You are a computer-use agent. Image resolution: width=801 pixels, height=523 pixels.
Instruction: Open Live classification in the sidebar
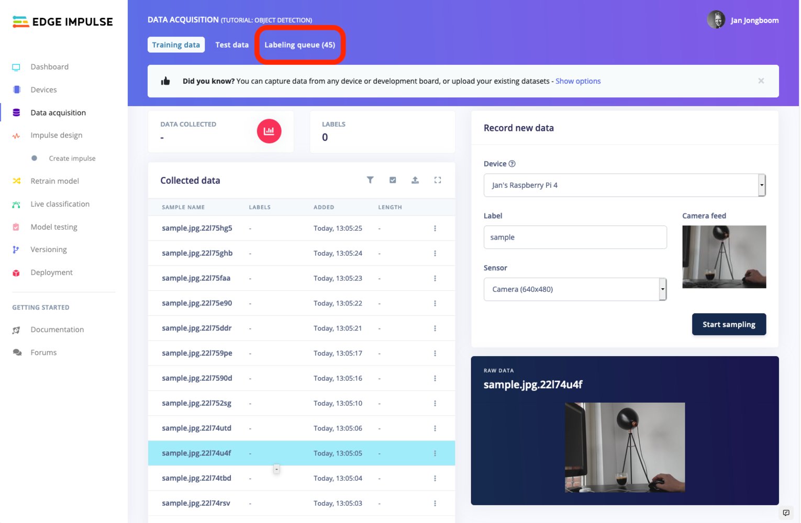pos(60,204)
